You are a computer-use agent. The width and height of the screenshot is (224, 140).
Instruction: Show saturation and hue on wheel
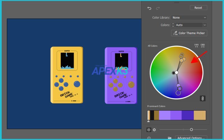coord(149,130)
